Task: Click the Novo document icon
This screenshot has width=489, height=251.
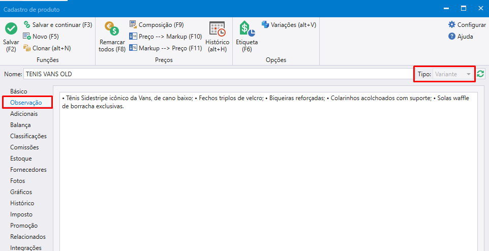Action: pyautogui.click(x=27, y=37)
